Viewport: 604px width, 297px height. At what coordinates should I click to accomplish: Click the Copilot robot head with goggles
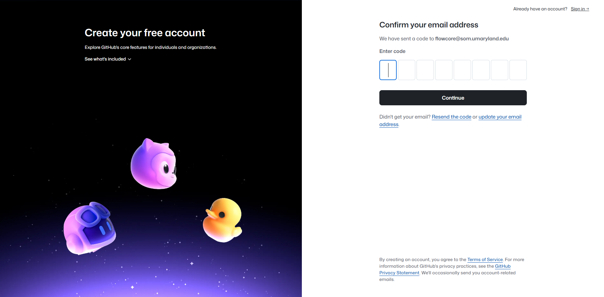coord(90,228)
